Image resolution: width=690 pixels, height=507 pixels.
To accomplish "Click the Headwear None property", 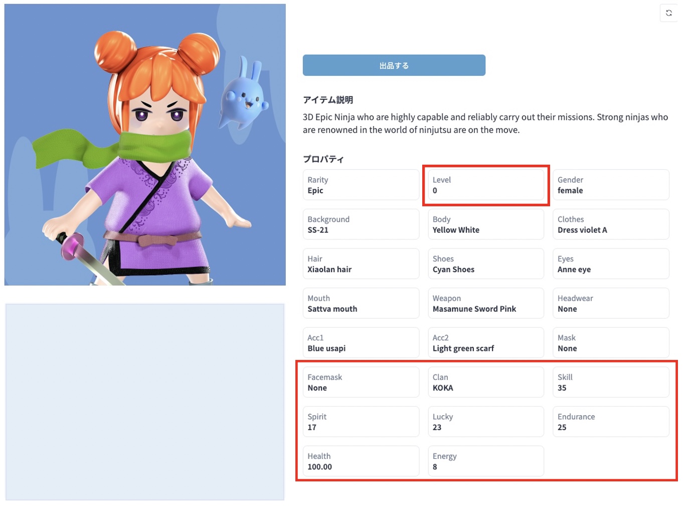I will pyautogui.click(x=611, y=303).
